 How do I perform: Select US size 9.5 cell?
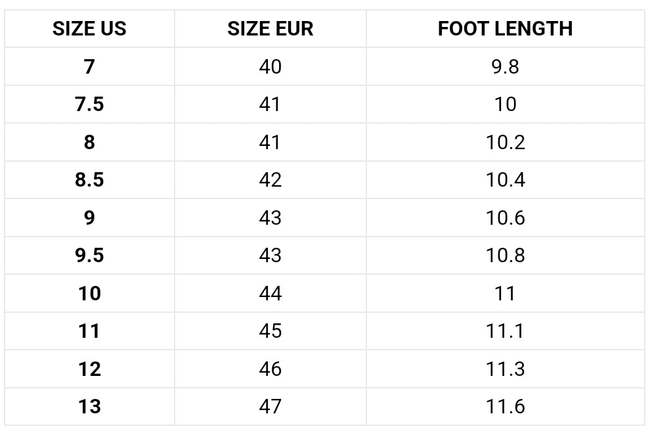[x=89, y=256]
